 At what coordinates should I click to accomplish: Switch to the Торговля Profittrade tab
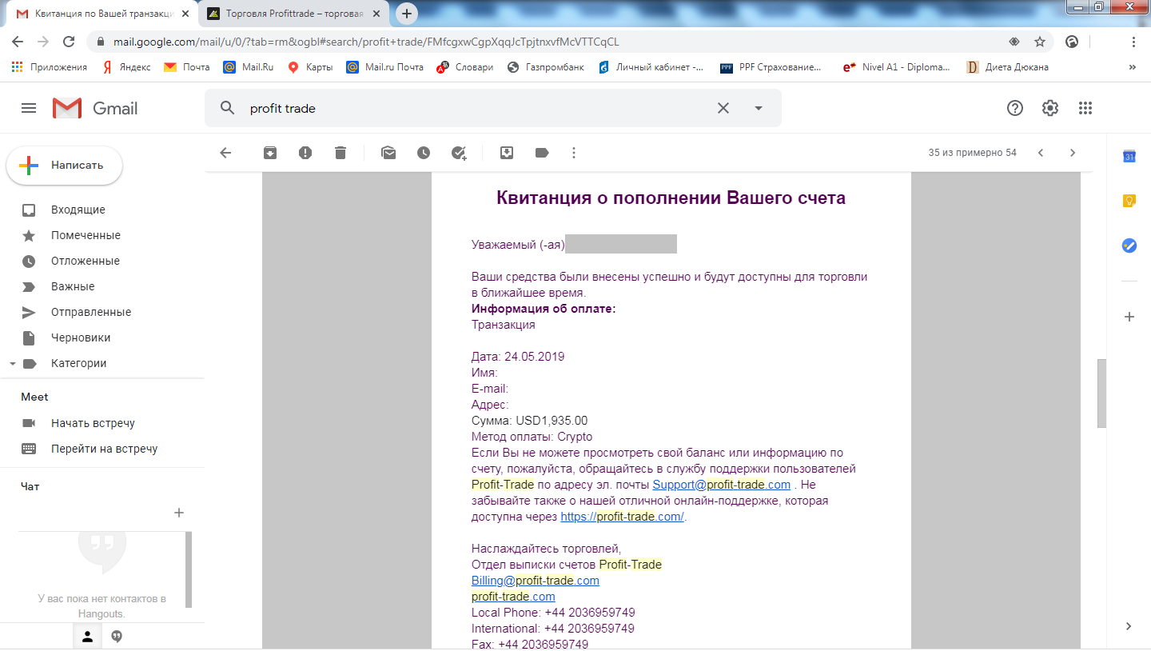click(293, 14)
